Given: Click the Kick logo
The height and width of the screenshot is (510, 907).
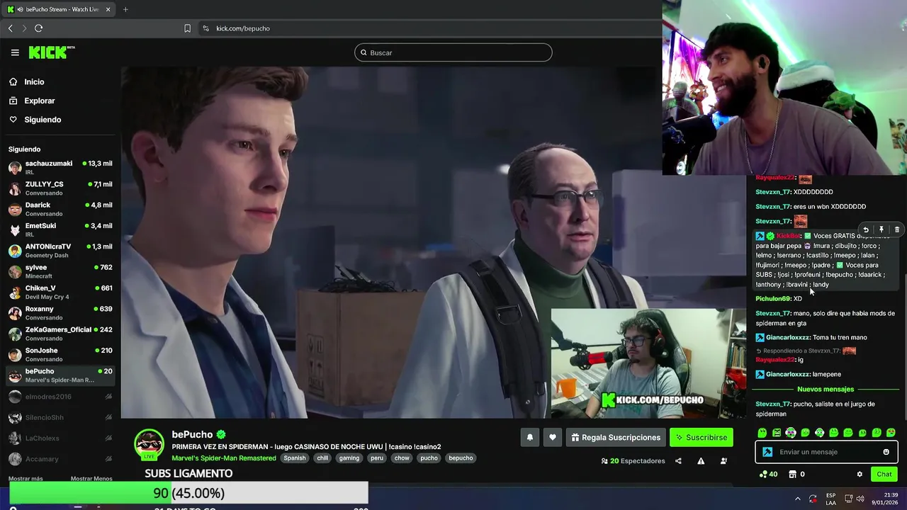Looking at the screenshot, I should point(51,52).
